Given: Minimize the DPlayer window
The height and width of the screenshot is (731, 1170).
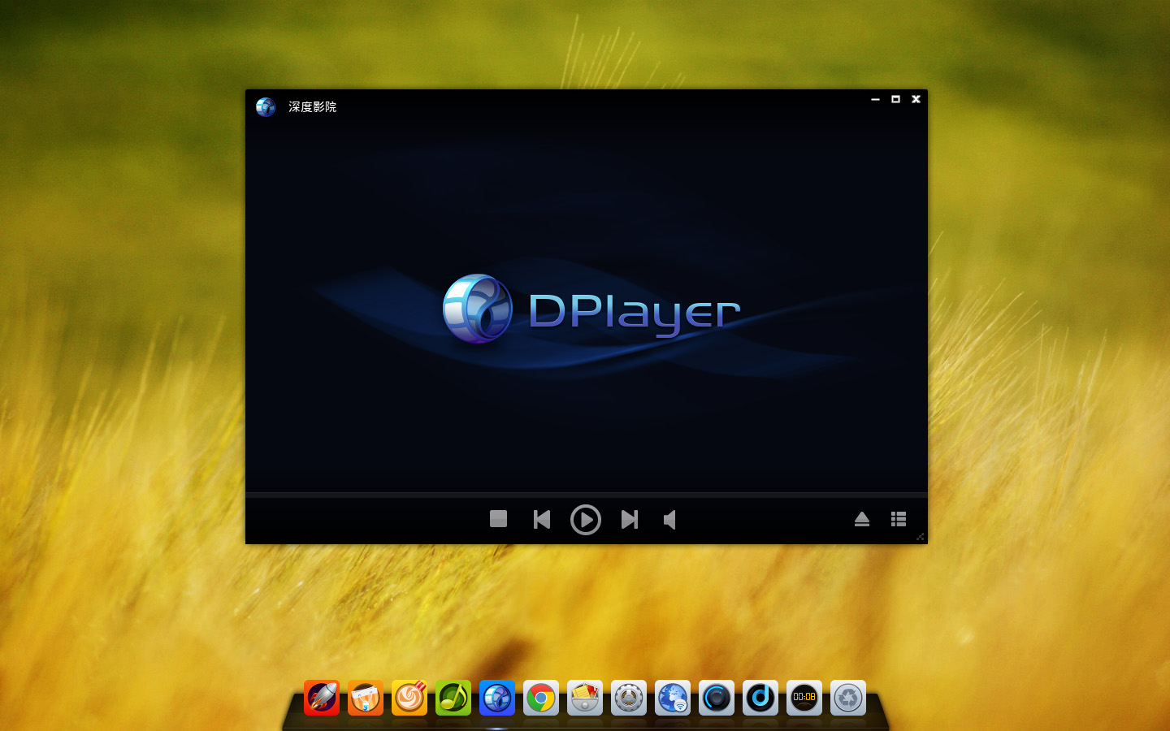Looking at the screenshot, I should pyautogui.click(x=875, y=99).
